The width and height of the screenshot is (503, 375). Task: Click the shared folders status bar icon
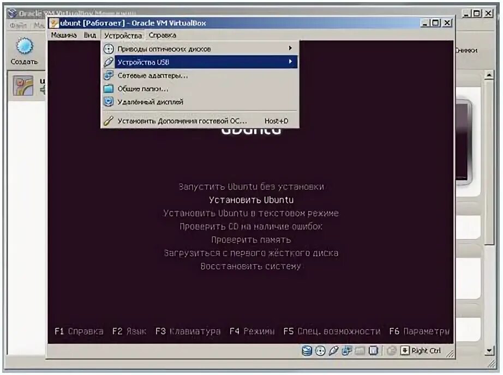(360, 351)
